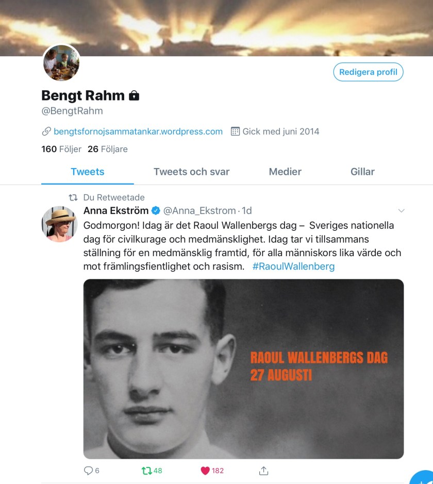Open bengtsfornojsammatankar.wordpress.com link
The height and width of the screenshot is (484, 433).
pyautogui.click(x=138, y=131)
